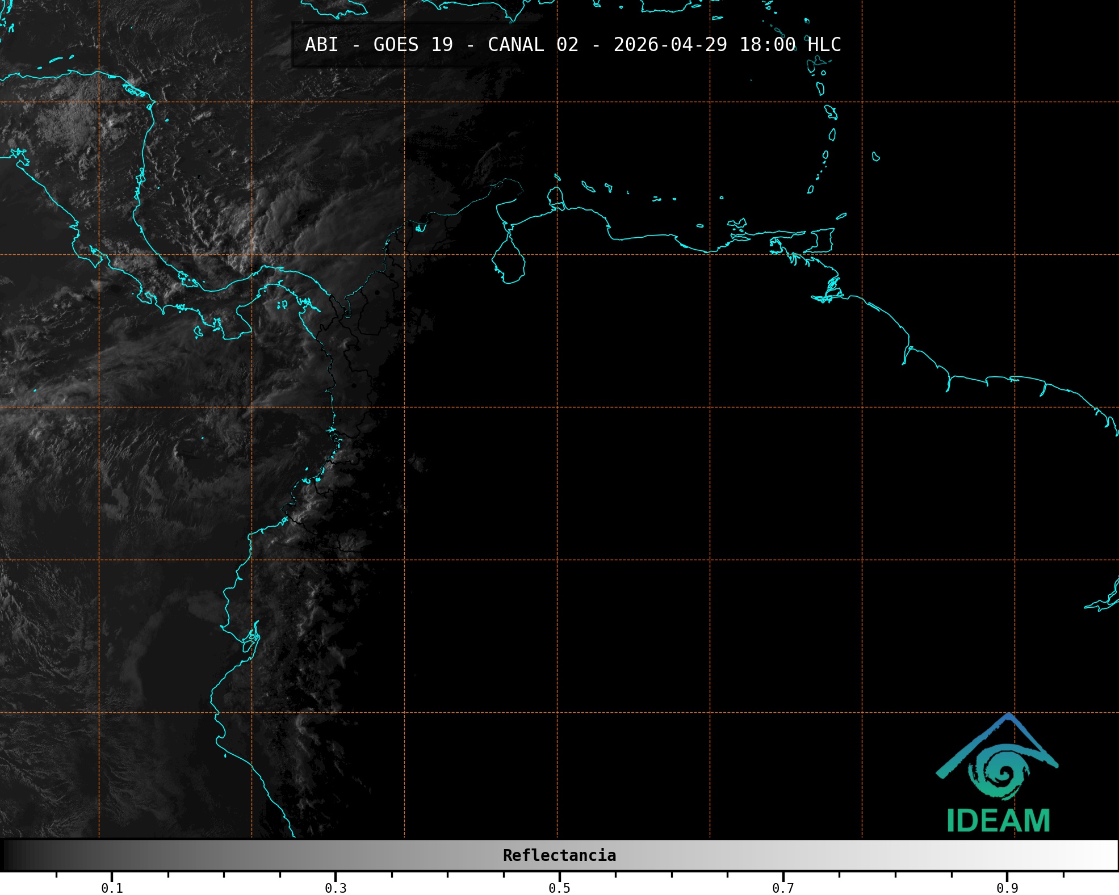Screen dimensions: 1119x895
Task: Click the image title banner text
Action: click(x=572, y=45)
